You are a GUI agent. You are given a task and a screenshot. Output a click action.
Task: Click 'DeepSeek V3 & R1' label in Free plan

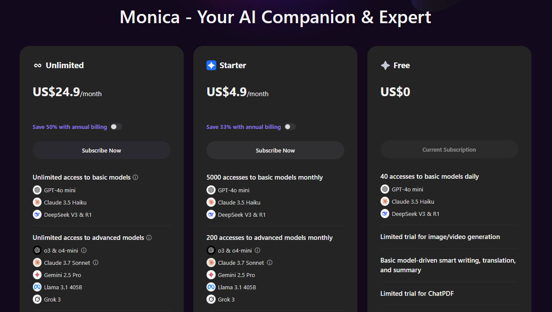tap(416, 214)
